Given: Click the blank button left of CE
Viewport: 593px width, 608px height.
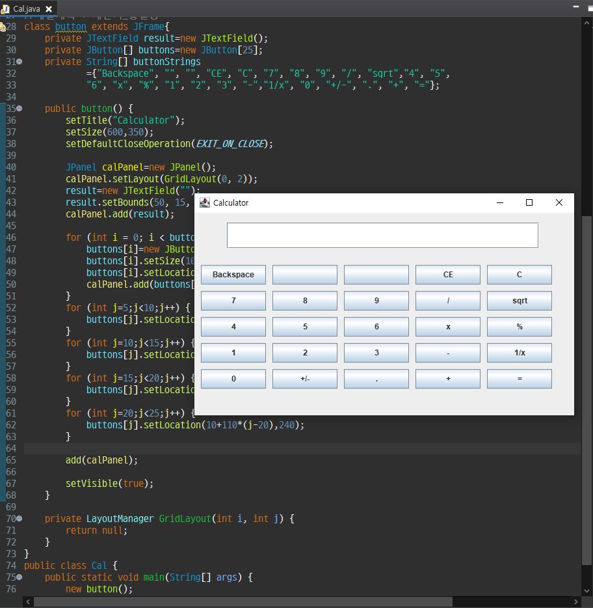Looking at the screenshot, I should coord(376,275).
